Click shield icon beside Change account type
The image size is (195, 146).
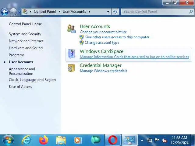click(82, 43)
